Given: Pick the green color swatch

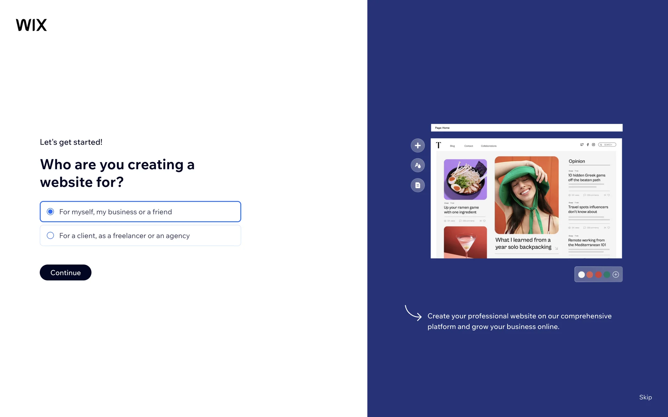Looking at the screenshot, I should coord(607,275).
